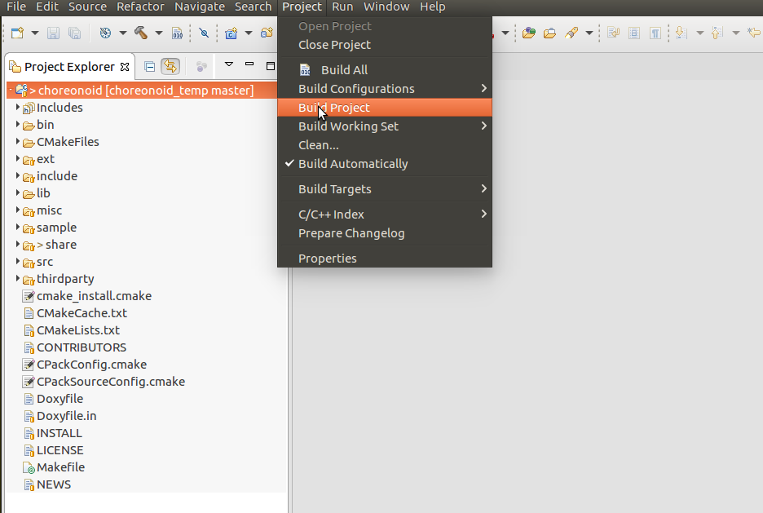Image resolution: width=763 pixels, height=513 pixels.
Task: Select CMakeLists.txt file in Project Explorer
Action: (77, 330)
